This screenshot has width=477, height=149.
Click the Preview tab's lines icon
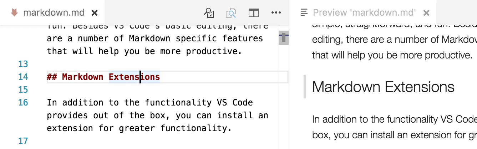pyautogui.click(x=304, y=13)
